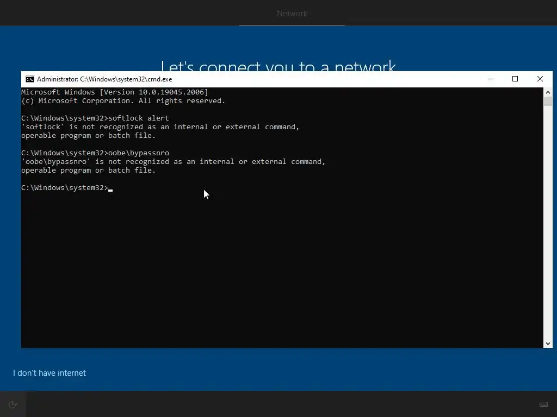
Task: Click the "oobe\bypassnro" command line
Action: point(95,153)
